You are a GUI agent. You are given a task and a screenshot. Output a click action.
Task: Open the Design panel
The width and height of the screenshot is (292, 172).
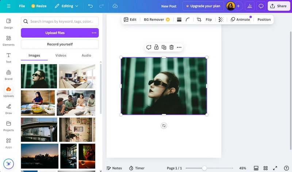[x=8, y=24]
